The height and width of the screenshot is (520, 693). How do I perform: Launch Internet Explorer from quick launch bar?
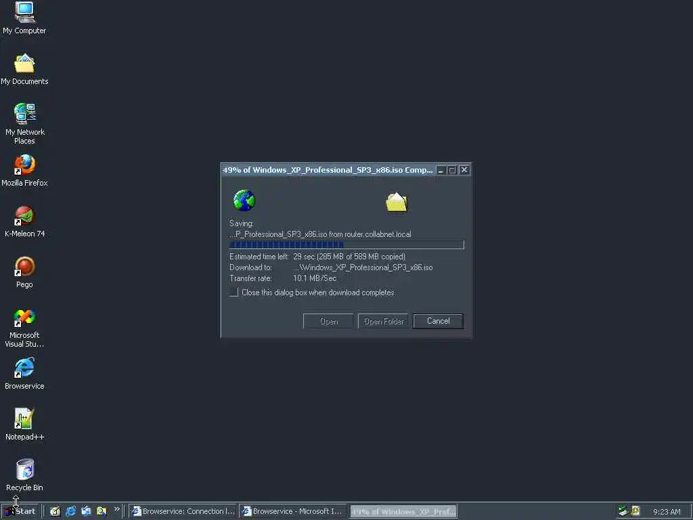[x=70, y=511]
